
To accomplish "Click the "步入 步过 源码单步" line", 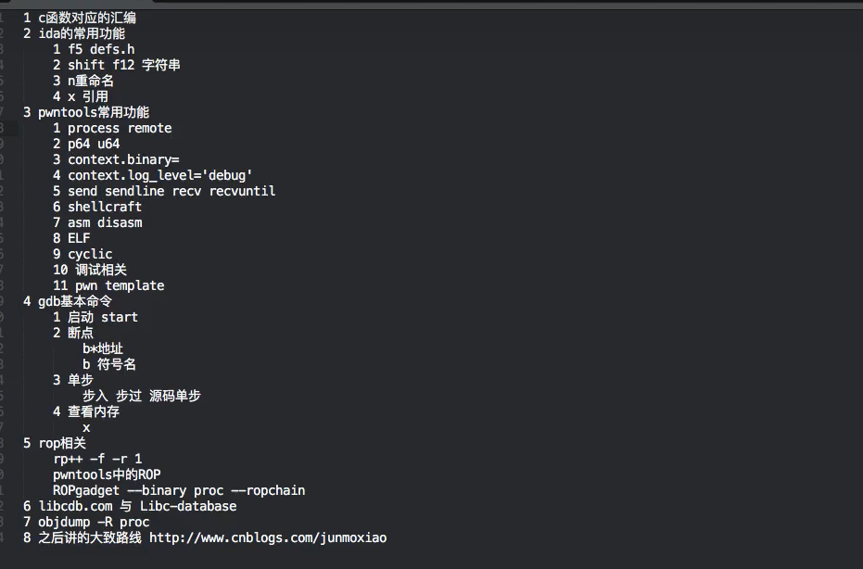I will (142, 396).
